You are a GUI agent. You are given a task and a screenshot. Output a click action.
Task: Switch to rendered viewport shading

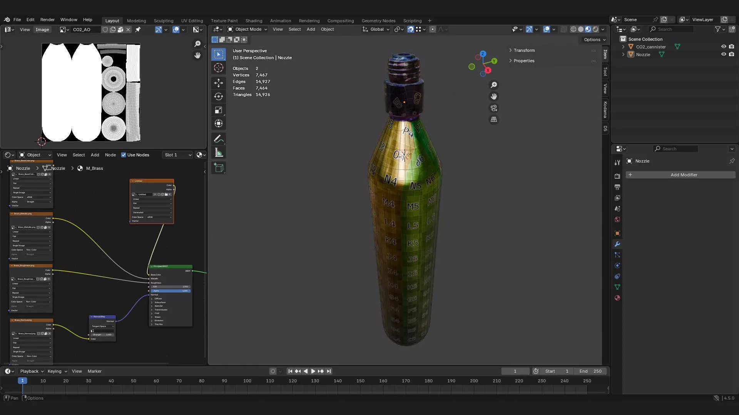point(595,29)
